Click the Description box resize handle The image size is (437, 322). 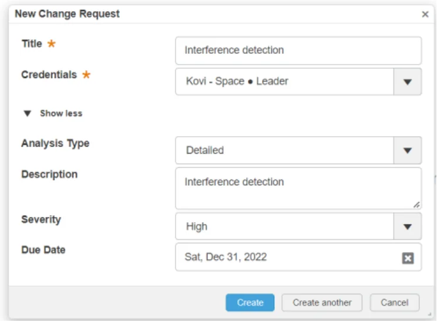pos(416,205)
